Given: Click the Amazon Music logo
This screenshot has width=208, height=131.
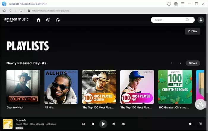Looking at the screenshot, I should [x=16, y=20].
